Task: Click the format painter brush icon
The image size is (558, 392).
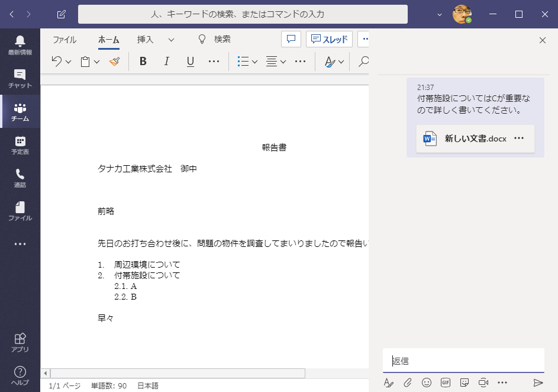Action: pyautogui.click(x=115, y=62)
